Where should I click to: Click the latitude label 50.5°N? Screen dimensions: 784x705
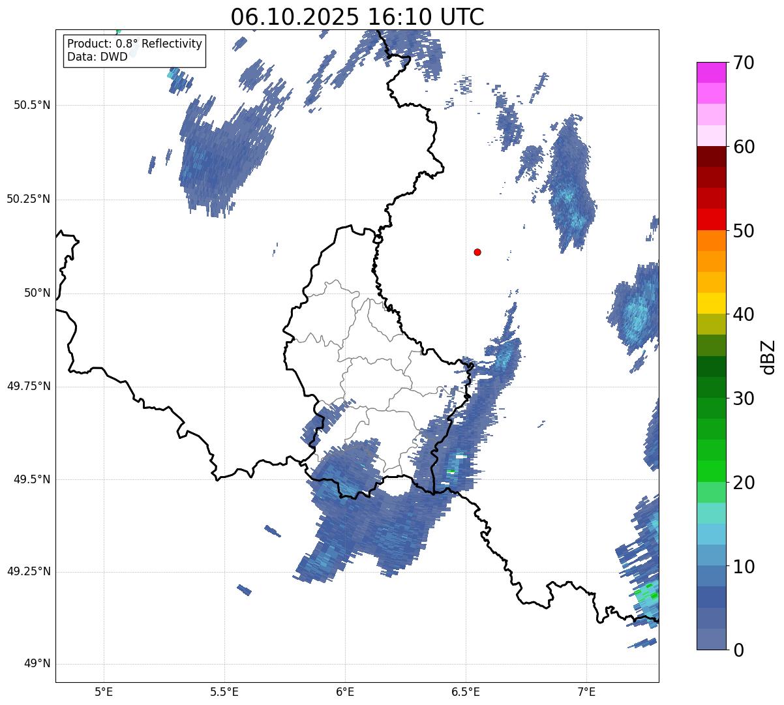(31, 105)
